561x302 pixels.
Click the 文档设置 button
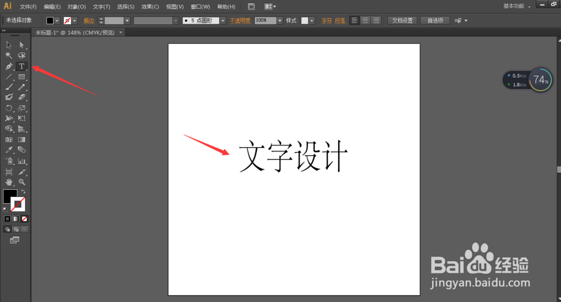(402, 20)
